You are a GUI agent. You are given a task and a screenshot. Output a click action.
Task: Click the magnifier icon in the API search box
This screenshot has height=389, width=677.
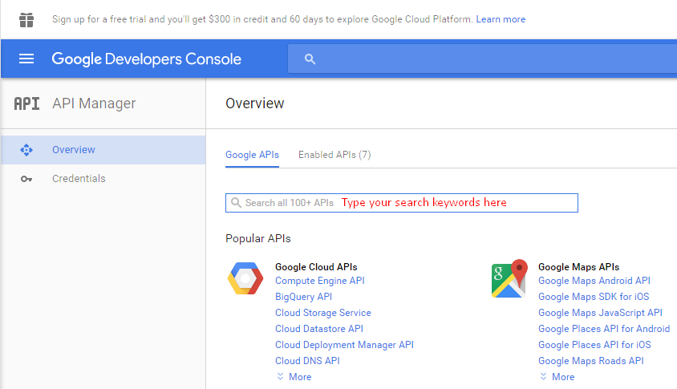point(236,203)
